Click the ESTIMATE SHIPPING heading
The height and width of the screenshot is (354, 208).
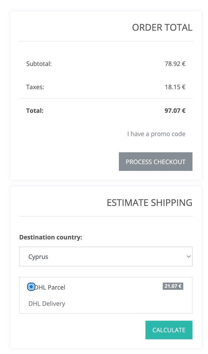pos(149,203)
